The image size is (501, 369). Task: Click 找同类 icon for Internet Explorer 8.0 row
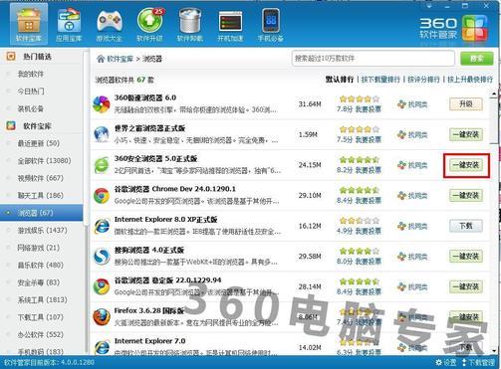401,227
